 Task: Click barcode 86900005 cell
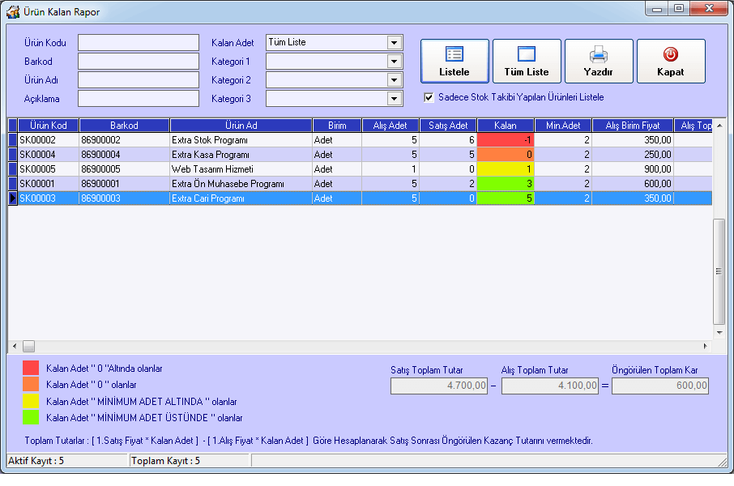pyautogui.click(x=124, y=169)
